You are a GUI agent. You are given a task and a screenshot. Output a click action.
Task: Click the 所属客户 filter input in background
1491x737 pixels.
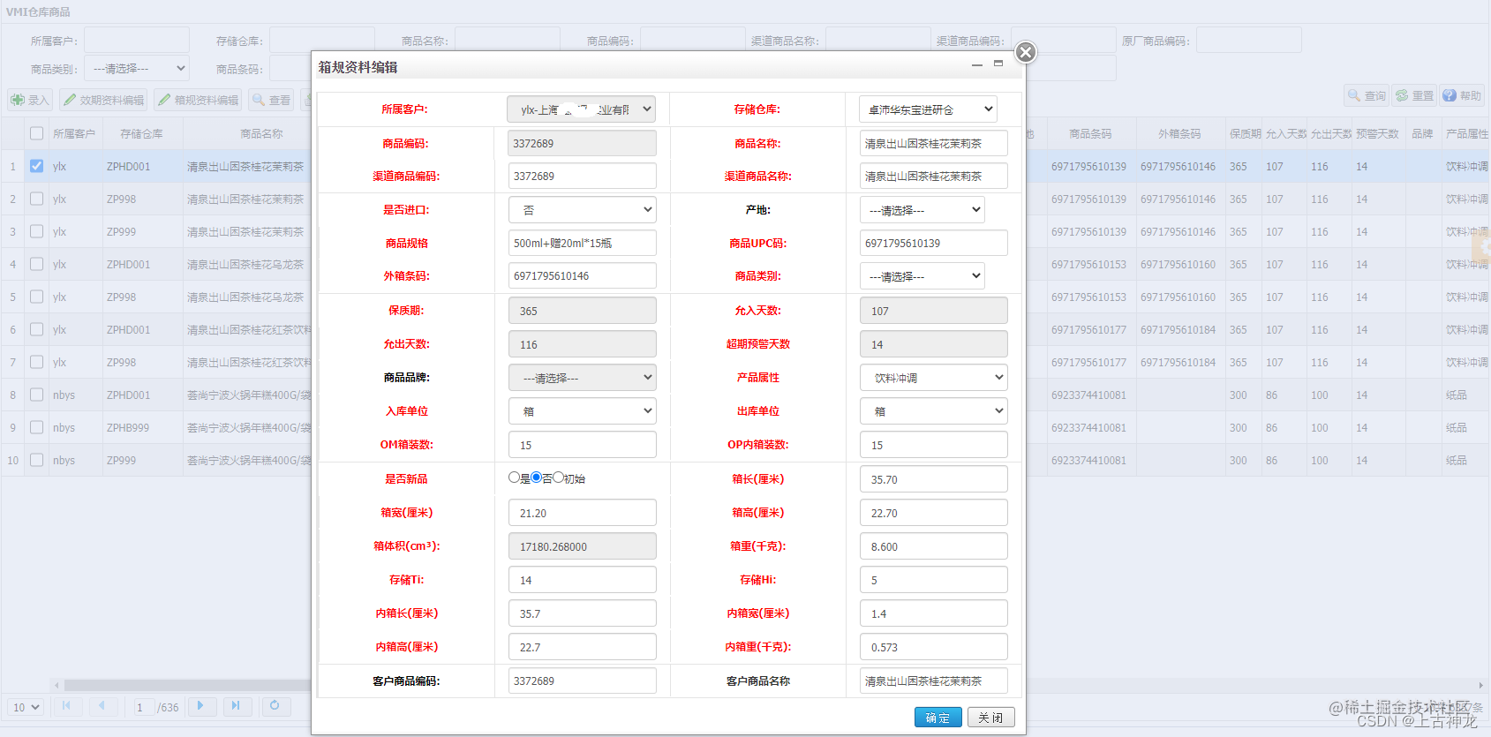coord(137,40)
